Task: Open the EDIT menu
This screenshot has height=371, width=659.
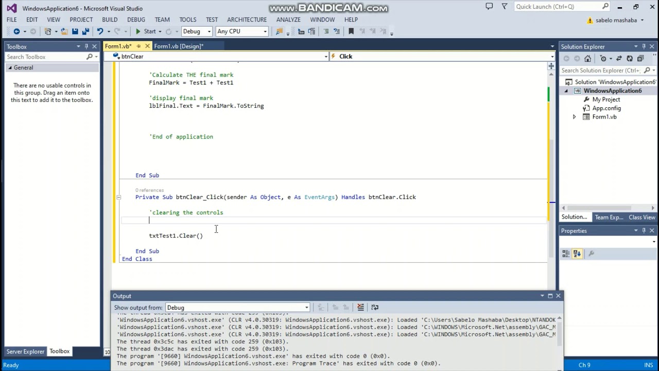Action: pyautogui.click(x=32, y=20)
